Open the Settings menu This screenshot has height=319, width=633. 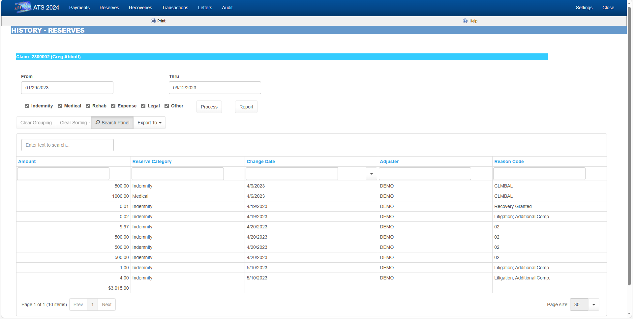[584, 8]
